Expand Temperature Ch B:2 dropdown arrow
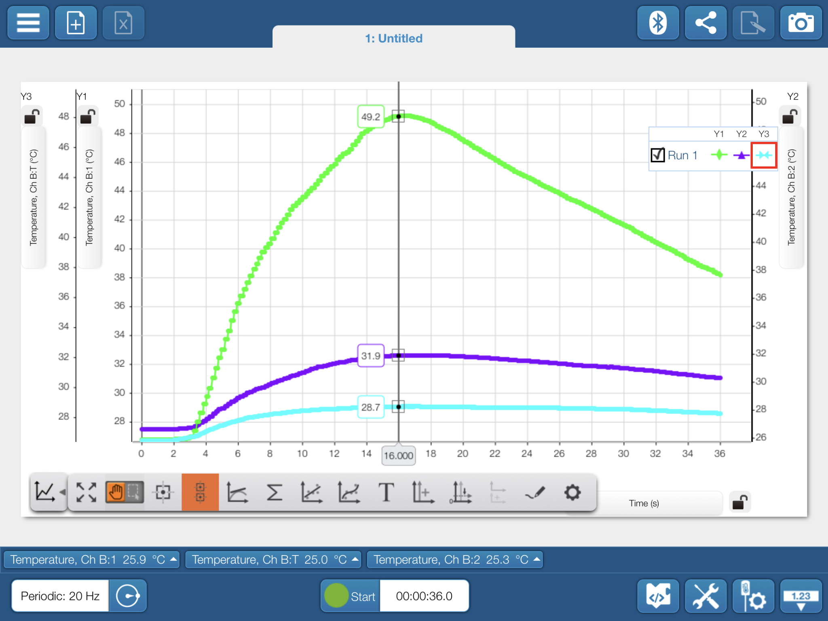Image resolution: width=828 pixels, height=621 pixels. (537, 560)
